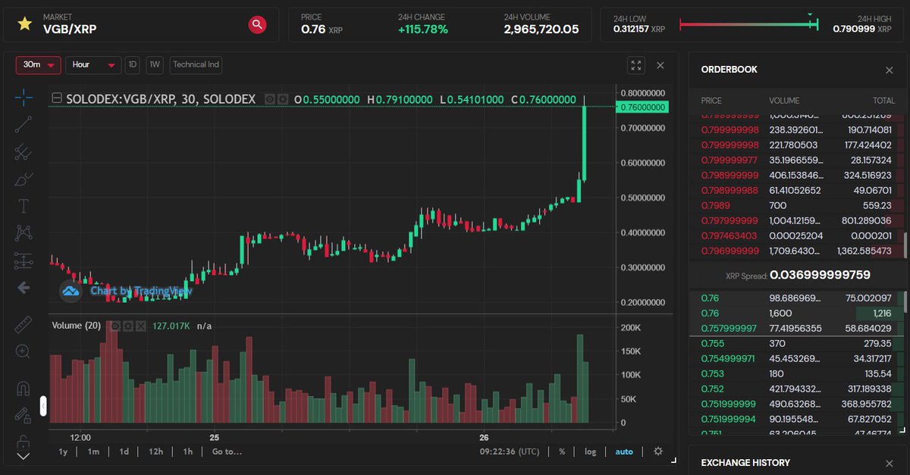Viewport: 910px width, 475px height.
Task: Select the text annotation tool
Action: coord(24,206)
